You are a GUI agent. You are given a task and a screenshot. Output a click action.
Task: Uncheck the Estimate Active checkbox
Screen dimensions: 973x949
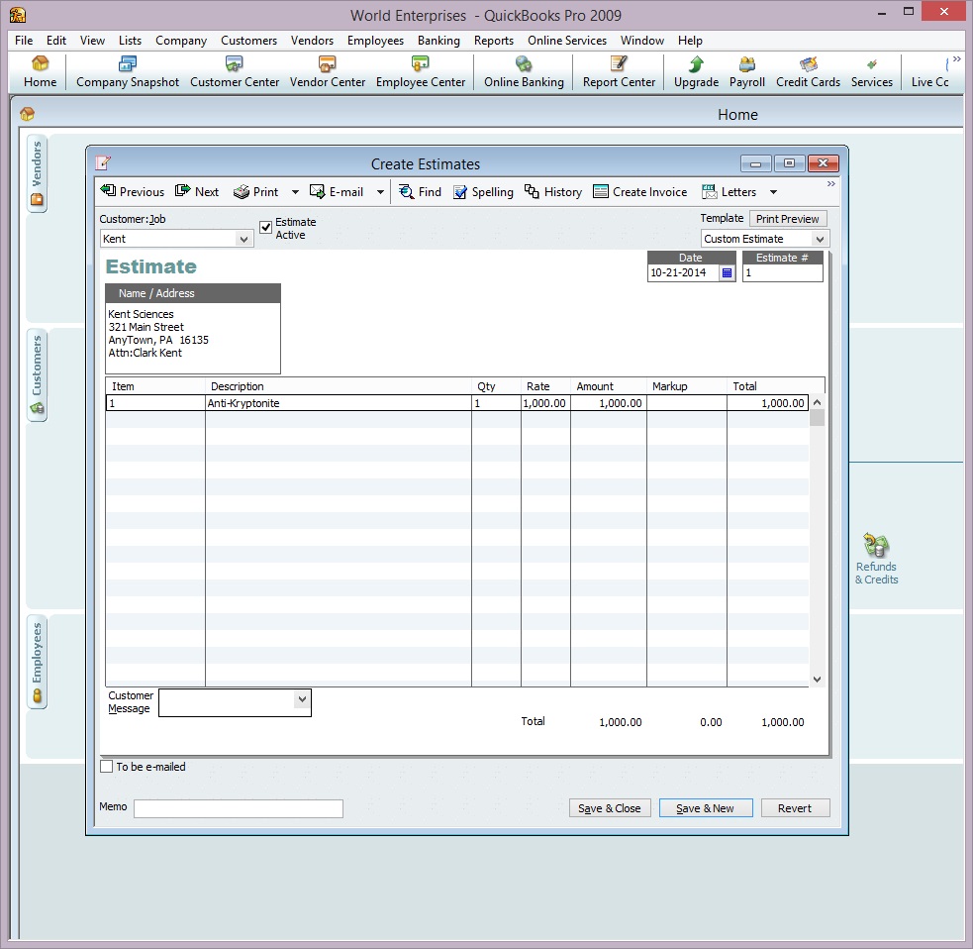pyautogui.click(x=266, y=228)
